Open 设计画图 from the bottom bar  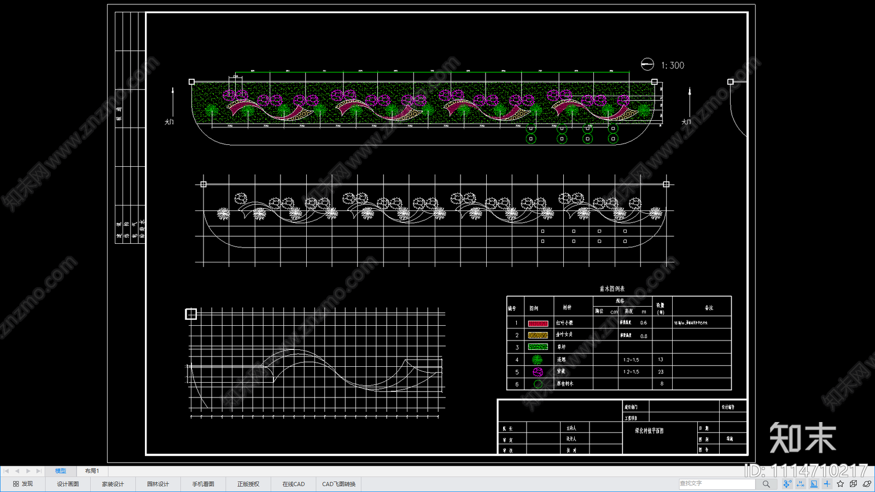[68, 484]
